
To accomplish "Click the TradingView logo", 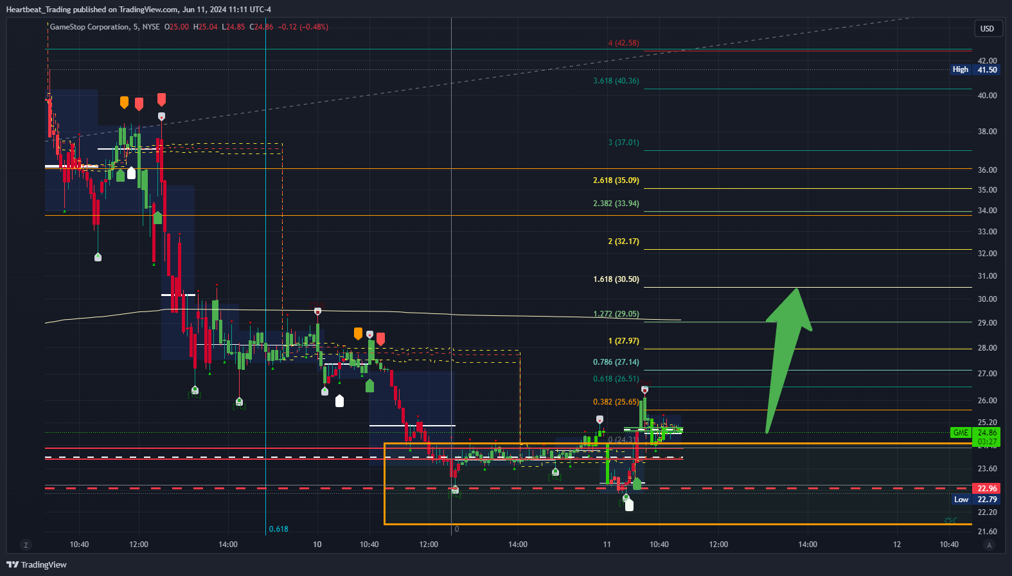I will click(x=37, y=565).
